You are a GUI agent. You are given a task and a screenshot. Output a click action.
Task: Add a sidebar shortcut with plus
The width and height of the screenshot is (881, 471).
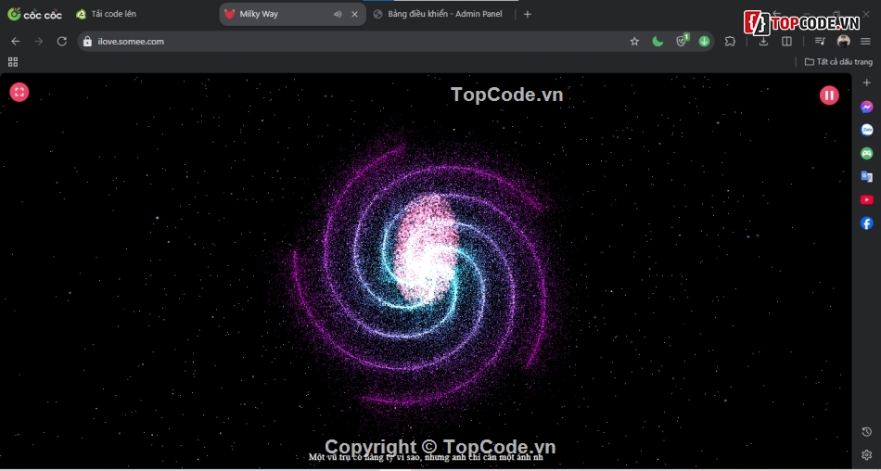[x=866, y=83]
